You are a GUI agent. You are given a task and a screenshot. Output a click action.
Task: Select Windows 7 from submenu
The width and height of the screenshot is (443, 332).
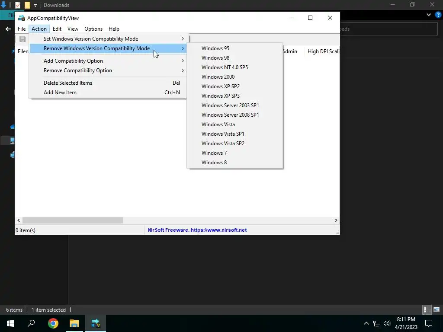click(x=235, y=153)
